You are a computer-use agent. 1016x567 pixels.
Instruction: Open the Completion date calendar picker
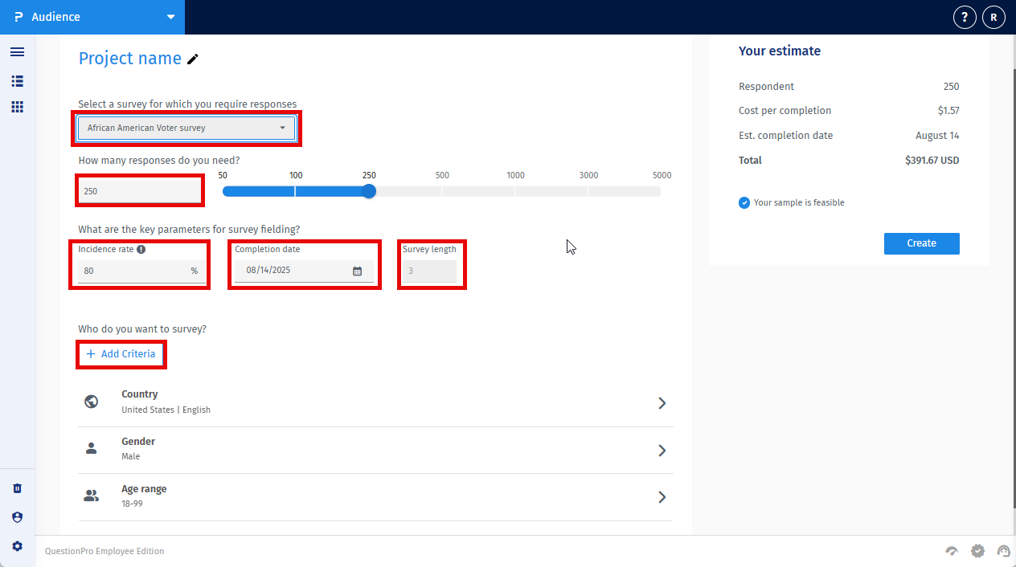tap(357, 271)
